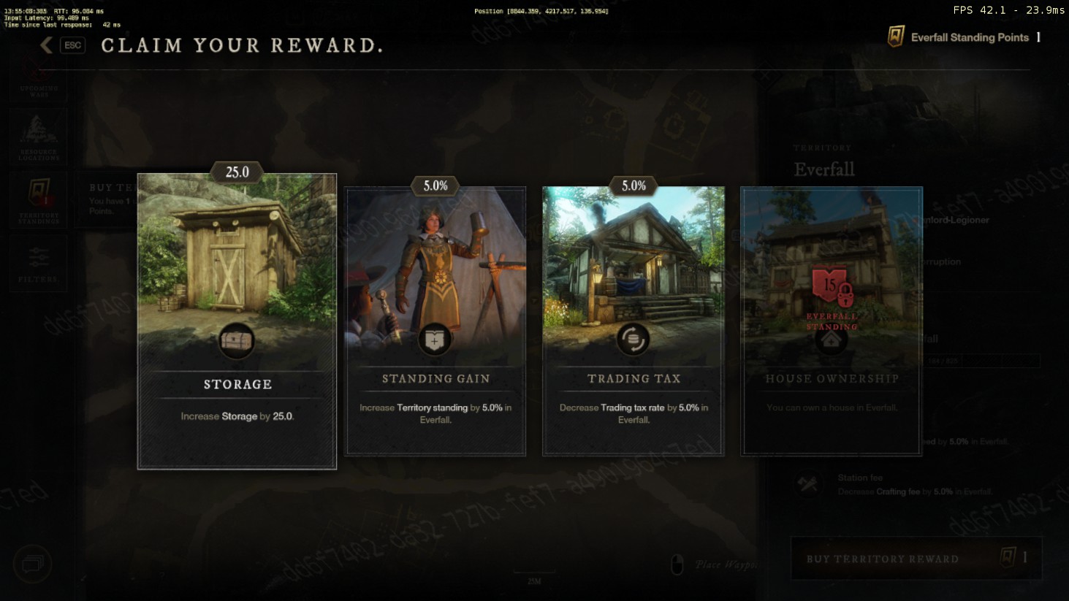
Task: Open the Filters sliders icon
Action: (x=39, y=263)
